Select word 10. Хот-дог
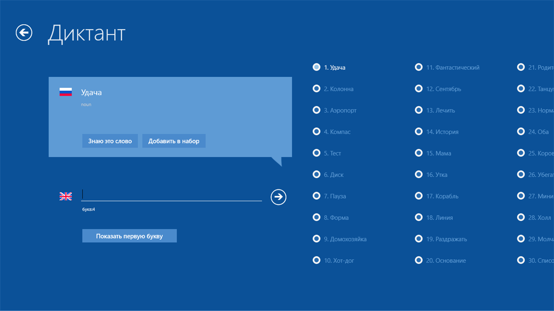This screenshot has height=311, width=554. point(333,261)
